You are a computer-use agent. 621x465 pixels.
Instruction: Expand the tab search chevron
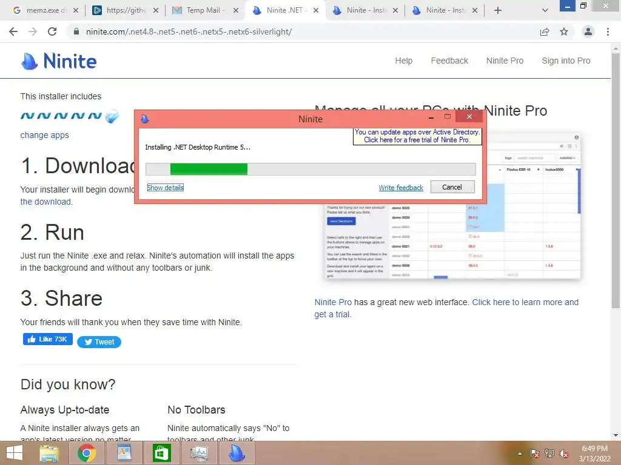(545, 10)
